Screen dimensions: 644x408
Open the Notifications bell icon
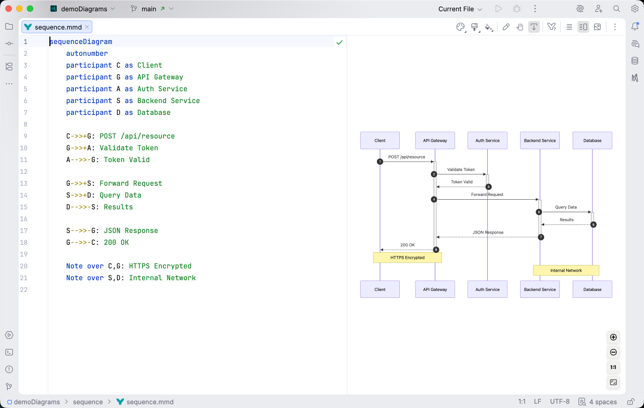tap(635, 26)
